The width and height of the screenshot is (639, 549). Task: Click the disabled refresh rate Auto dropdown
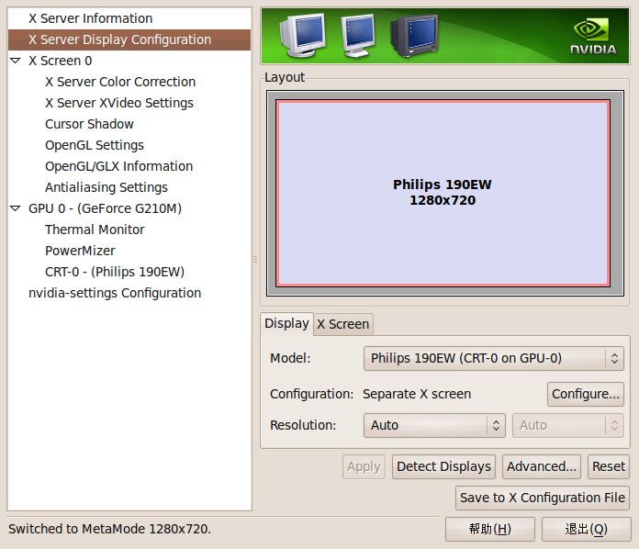click(x=567, y=425)
